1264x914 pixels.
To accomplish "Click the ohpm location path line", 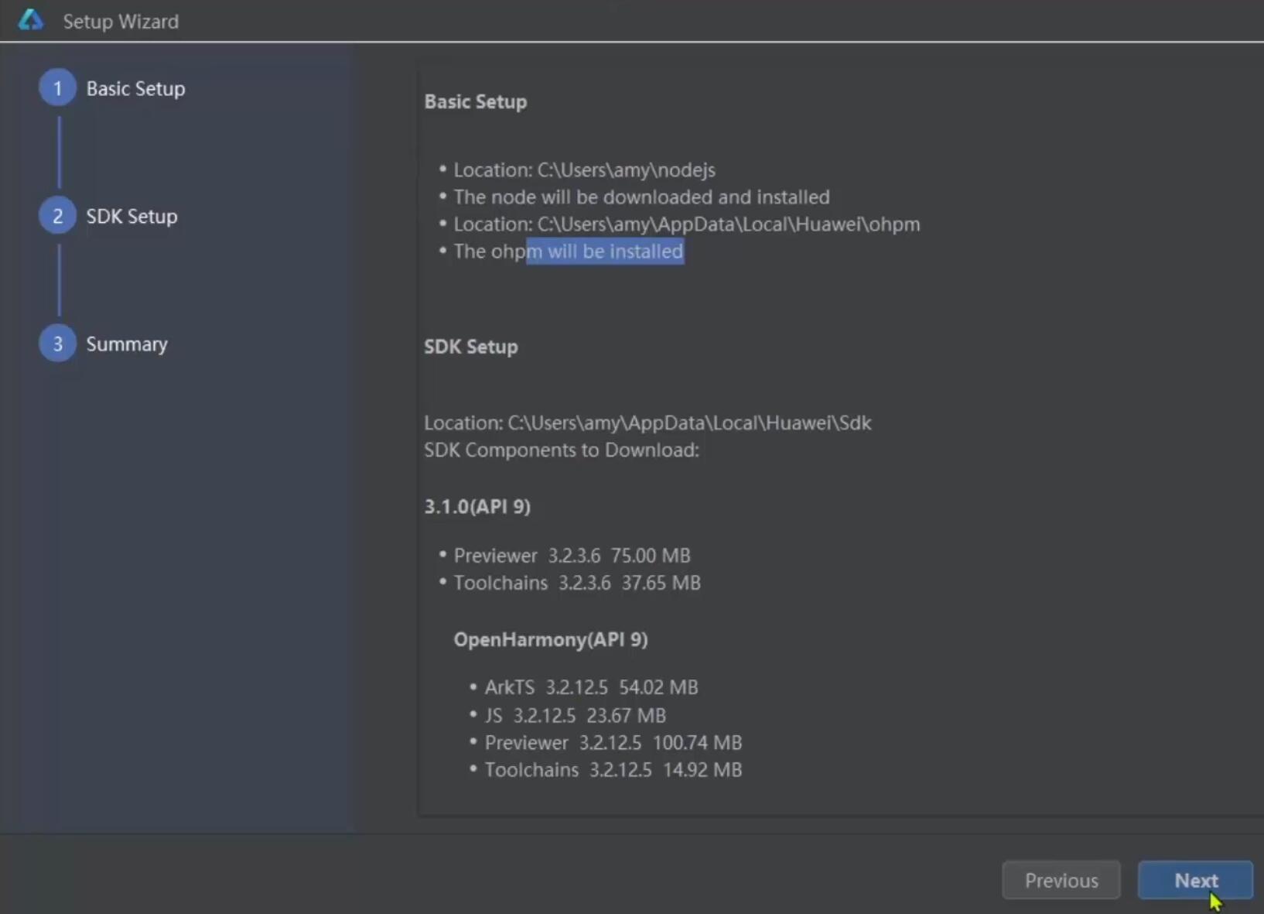I will coord(687,224).
